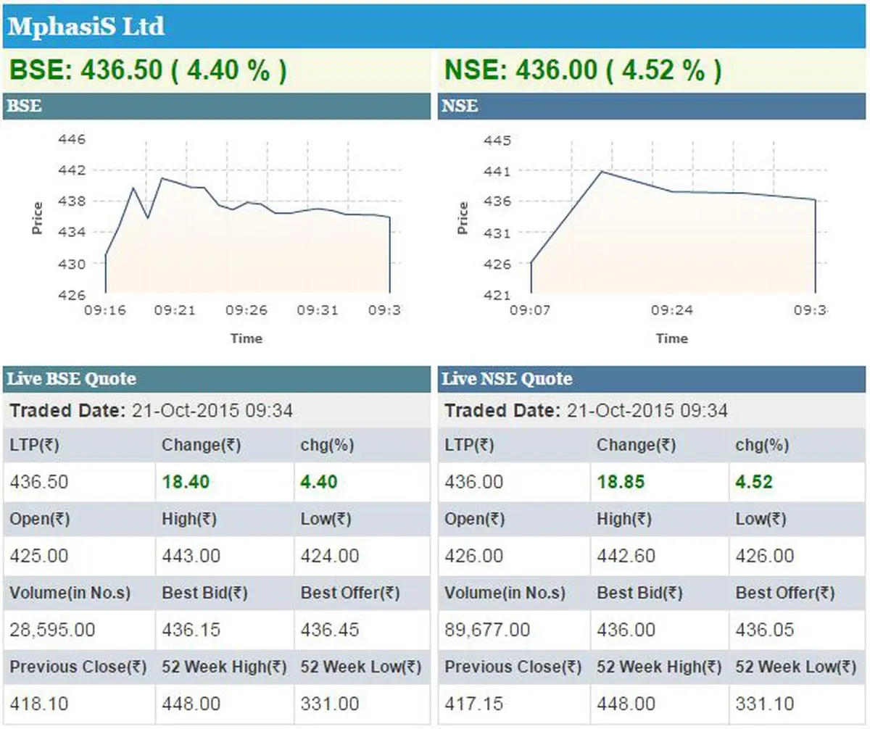
Task: Click the Change(₹) column label in BSE quote
Action: click(x=202, y=445)
